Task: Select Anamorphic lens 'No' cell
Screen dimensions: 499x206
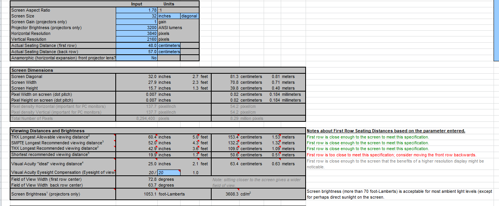Action: (137, 58)
